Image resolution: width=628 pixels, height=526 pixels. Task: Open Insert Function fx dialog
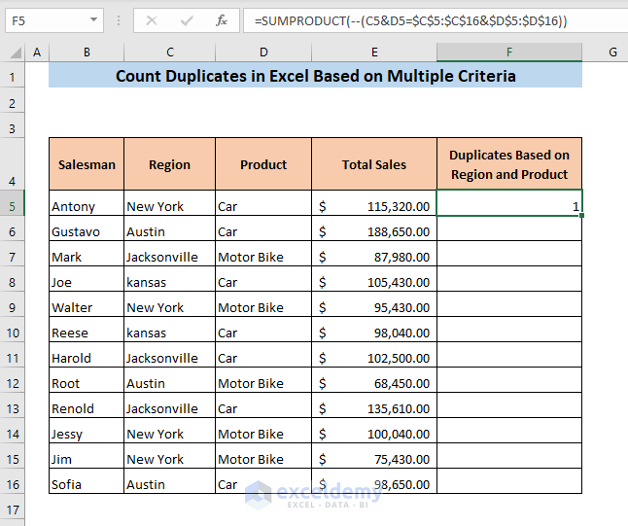(222, 19)
